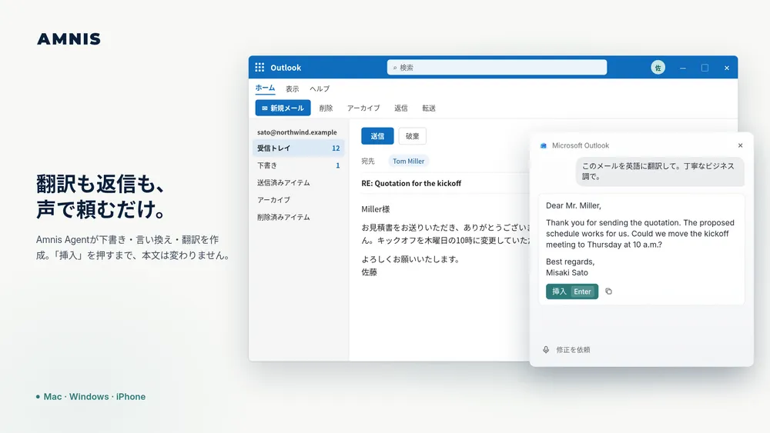Click アーカイブ in the toolbar
This screenshot has height=433, width=770.
pos(363,108)
